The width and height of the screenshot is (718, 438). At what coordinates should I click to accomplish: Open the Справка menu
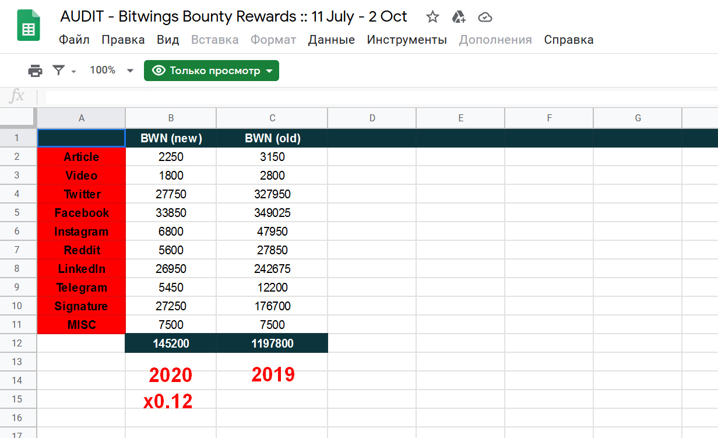click(x=569, y=40)
